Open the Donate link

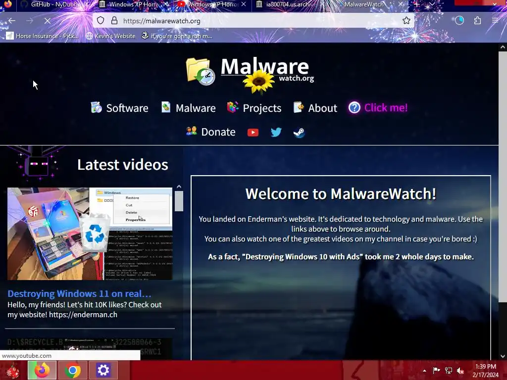point(211,132)
